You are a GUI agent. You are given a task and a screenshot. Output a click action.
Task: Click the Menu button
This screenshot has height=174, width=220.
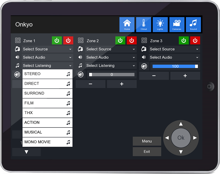coord(147,141)
